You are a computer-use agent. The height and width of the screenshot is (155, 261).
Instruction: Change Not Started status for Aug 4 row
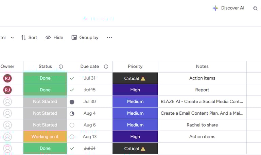(x=45, y=113)
